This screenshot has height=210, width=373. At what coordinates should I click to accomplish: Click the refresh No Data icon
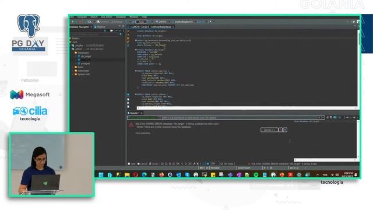[x=221, y=164]
